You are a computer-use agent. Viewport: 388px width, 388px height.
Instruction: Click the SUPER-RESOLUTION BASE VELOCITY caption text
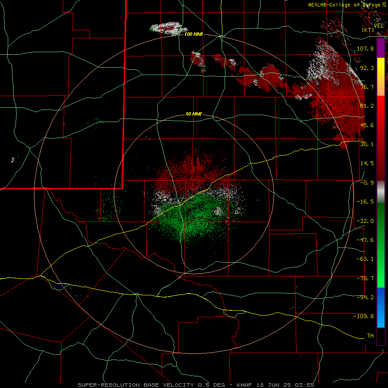(x=136, y=385)
